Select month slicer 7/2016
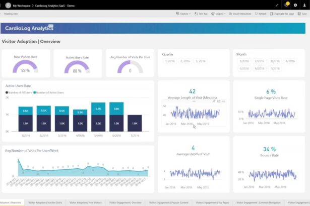 275,69
